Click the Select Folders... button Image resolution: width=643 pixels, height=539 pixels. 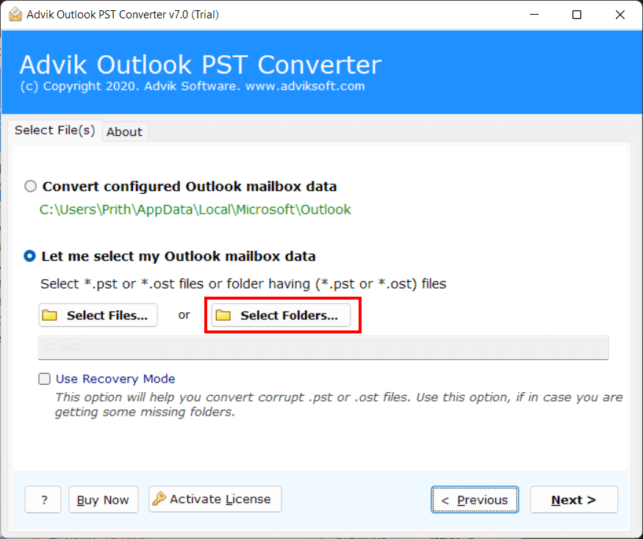(281, 315)
